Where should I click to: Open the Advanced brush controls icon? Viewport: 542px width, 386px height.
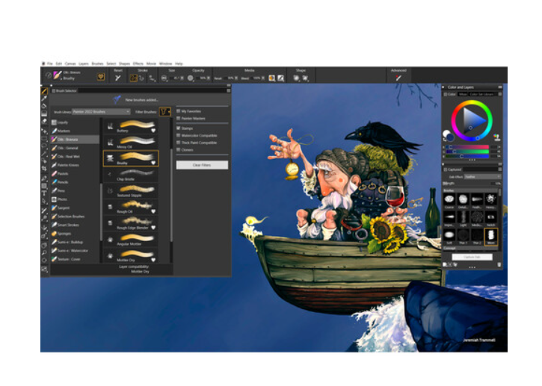click(x=398, y=78)
